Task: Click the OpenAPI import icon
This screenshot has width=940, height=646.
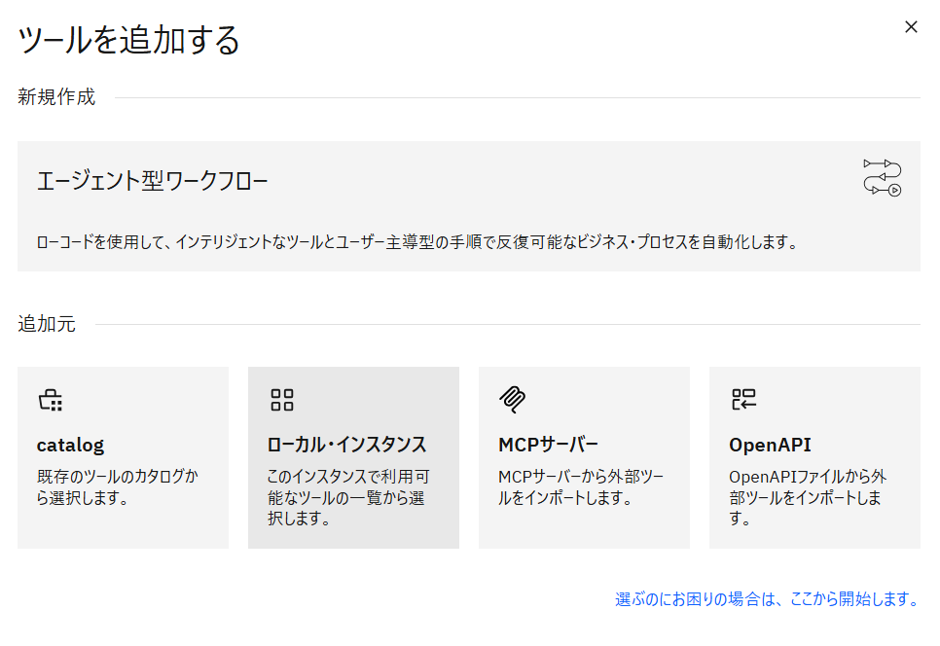Action: coord(743,399)
